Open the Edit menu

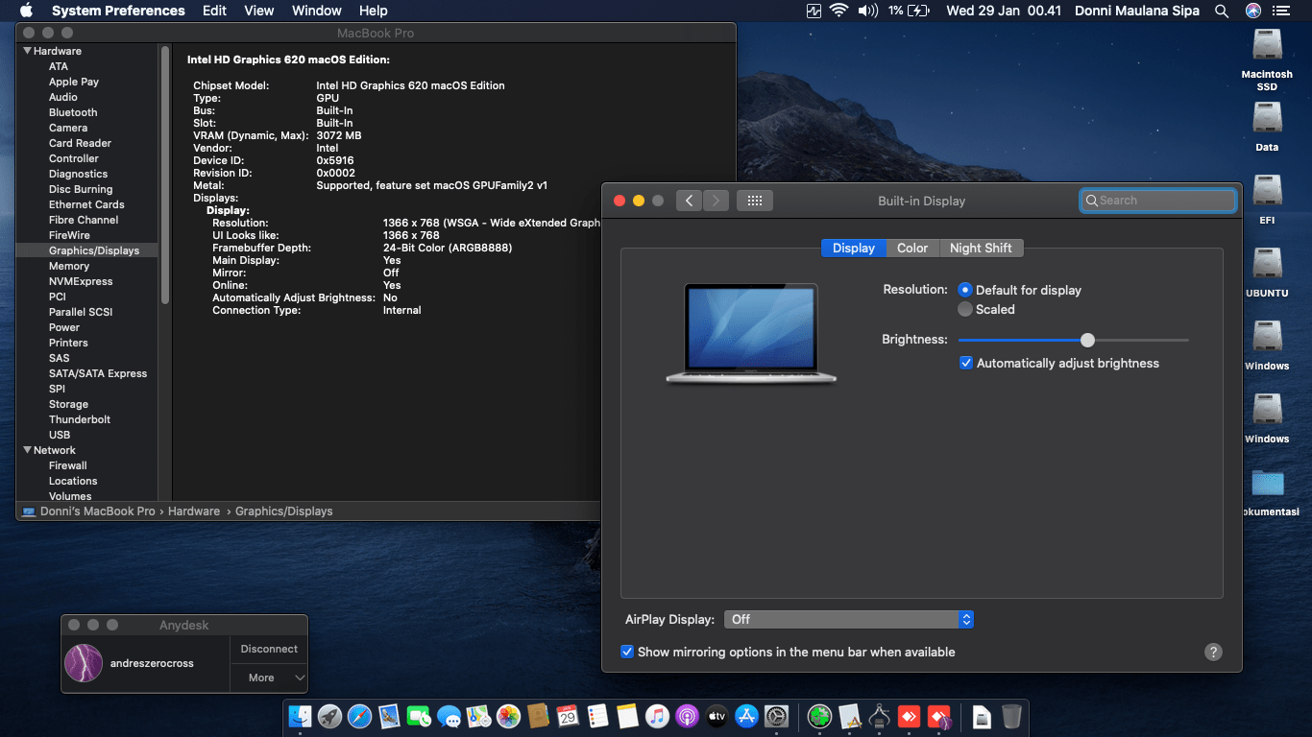(x=214, y=11)
